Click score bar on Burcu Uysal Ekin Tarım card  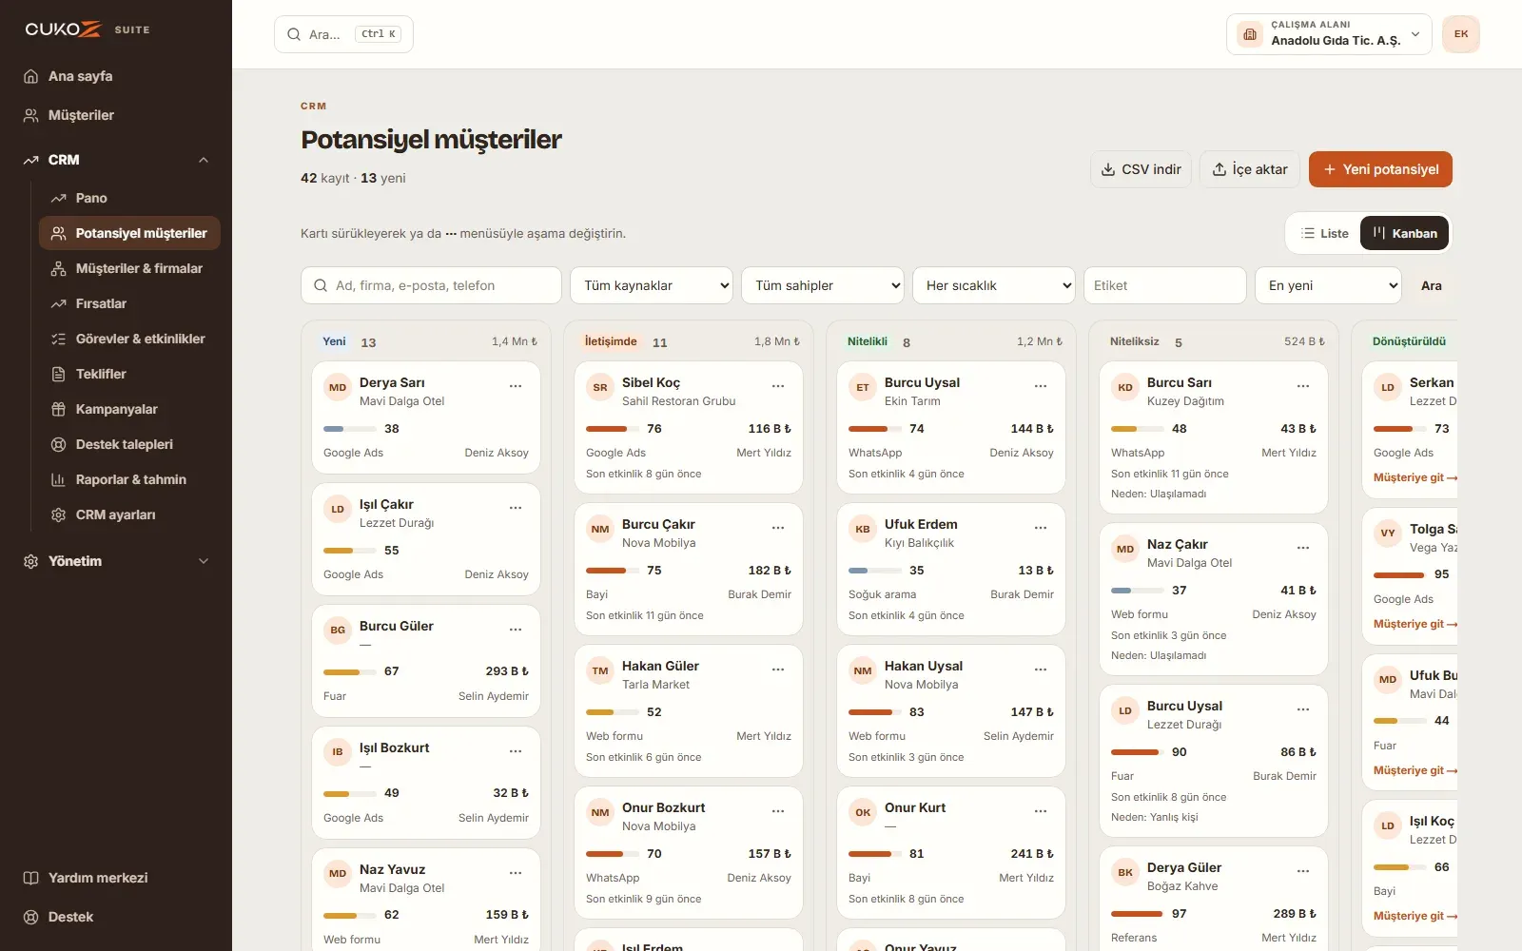[x=875, y=429]
